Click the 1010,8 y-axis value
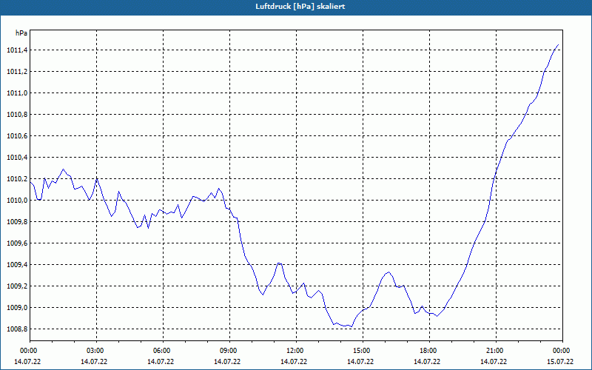 16,115
